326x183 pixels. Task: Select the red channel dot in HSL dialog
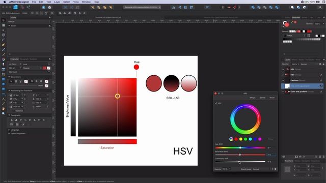(236, 139)
